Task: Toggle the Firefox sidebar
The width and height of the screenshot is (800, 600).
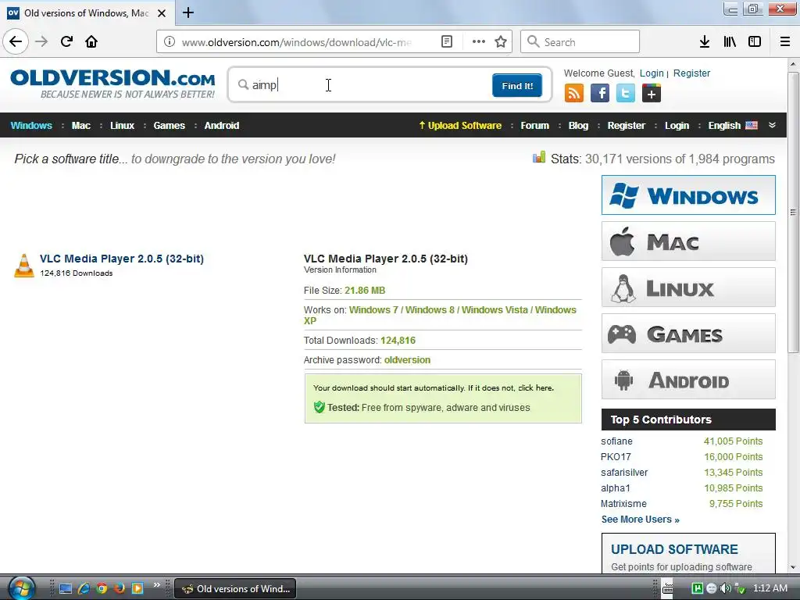Action: pyautogui.click(x=755, y=42)
